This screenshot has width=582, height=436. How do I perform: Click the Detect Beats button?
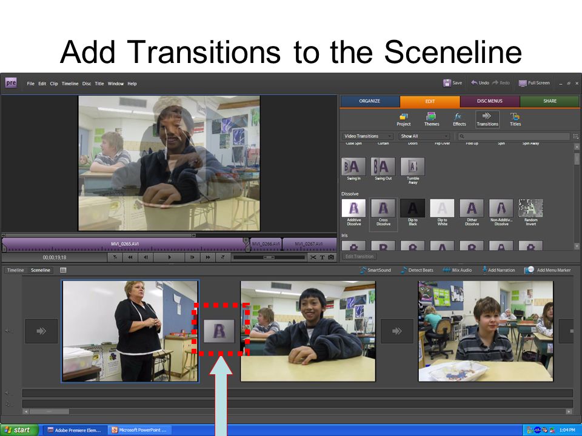click(x=417, y=270)
